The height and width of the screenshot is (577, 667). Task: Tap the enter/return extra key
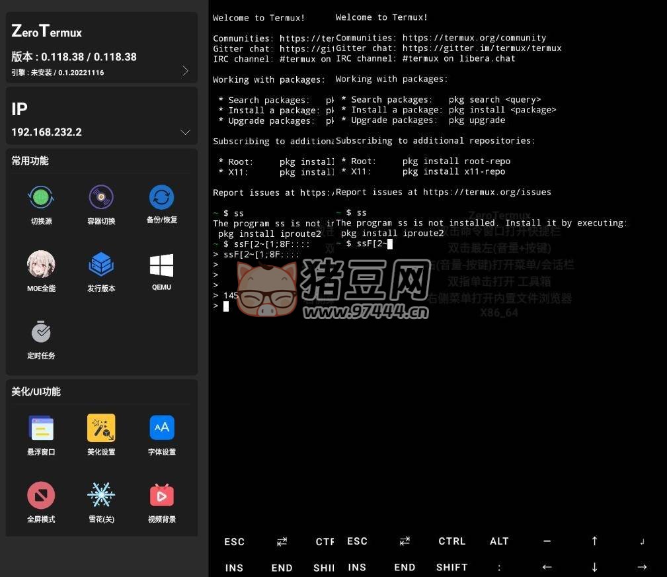[642, 542]
